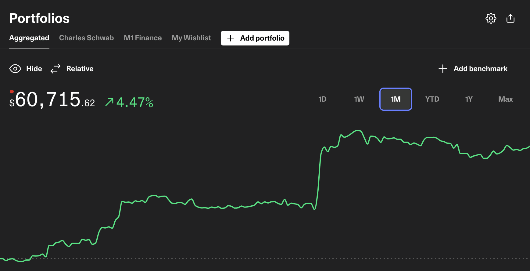Screen dimensions: 530x271
Task: Go to the My Wishlist tab
Action: [191, 38]
